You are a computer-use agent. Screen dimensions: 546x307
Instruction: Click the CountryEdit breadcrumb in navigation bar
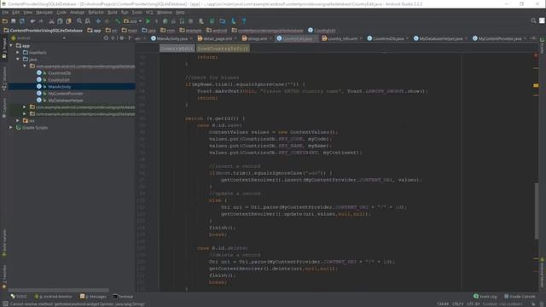tap(322, 31)
